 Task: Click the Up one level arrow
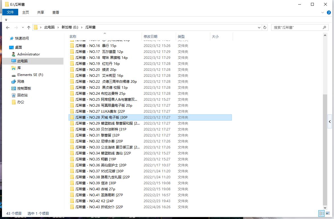coord(28,28)
